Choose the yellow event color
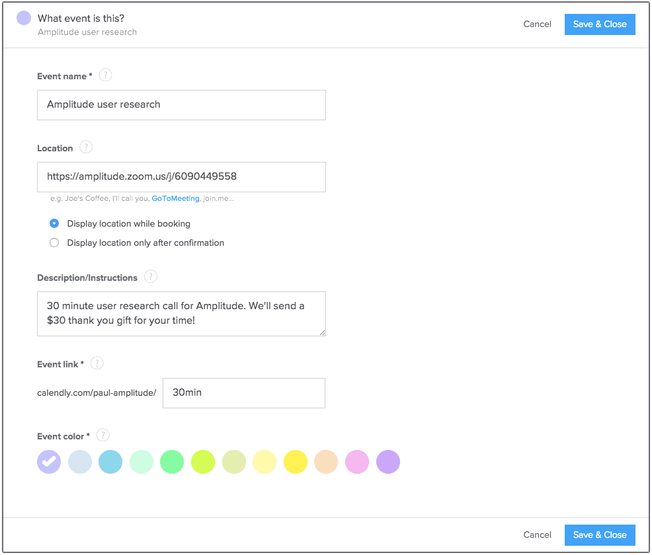Viewport: 652px width, 555px height. click(295, 462)
